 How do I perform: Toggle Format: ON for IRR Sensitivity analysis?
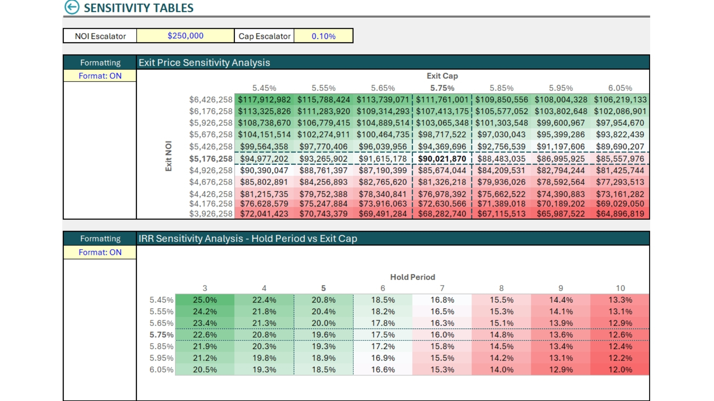tap(100, 252)
